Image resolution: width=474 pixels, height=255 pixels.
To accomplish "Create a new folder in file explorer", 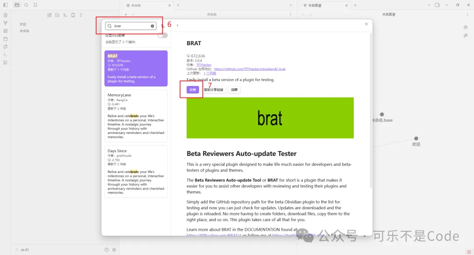I will [x=57, y=15].
